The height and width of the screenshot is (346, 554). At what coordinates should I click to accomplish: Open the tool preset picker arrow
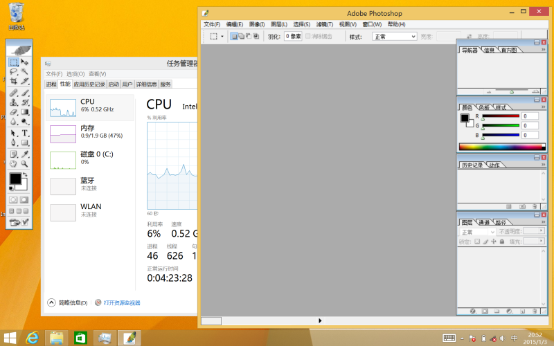[222, 37]
